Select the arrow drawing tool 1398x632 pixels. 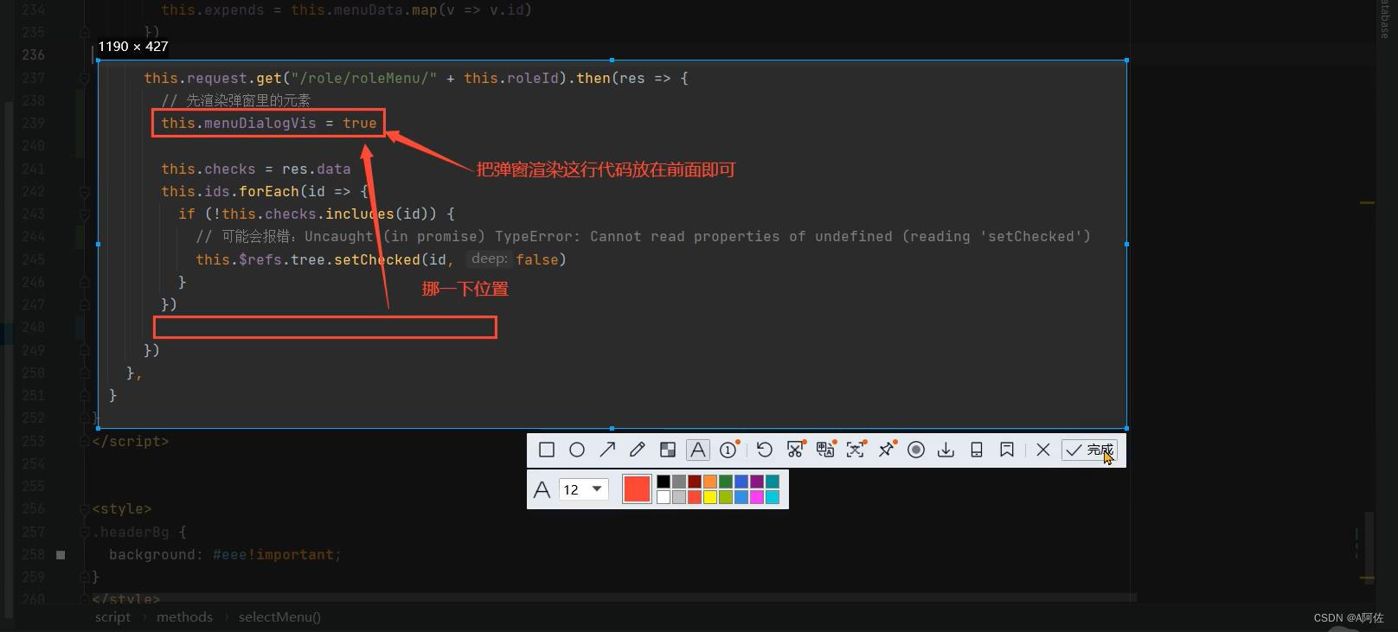607,450
